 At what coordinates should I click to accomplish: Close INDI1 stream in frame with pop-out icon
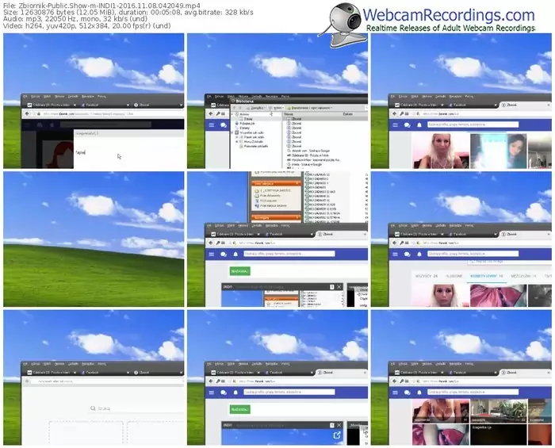[x=339, y=425]
